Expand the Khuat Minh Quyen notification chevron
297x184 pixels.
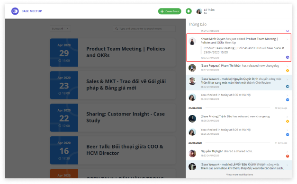click(287, 39)
